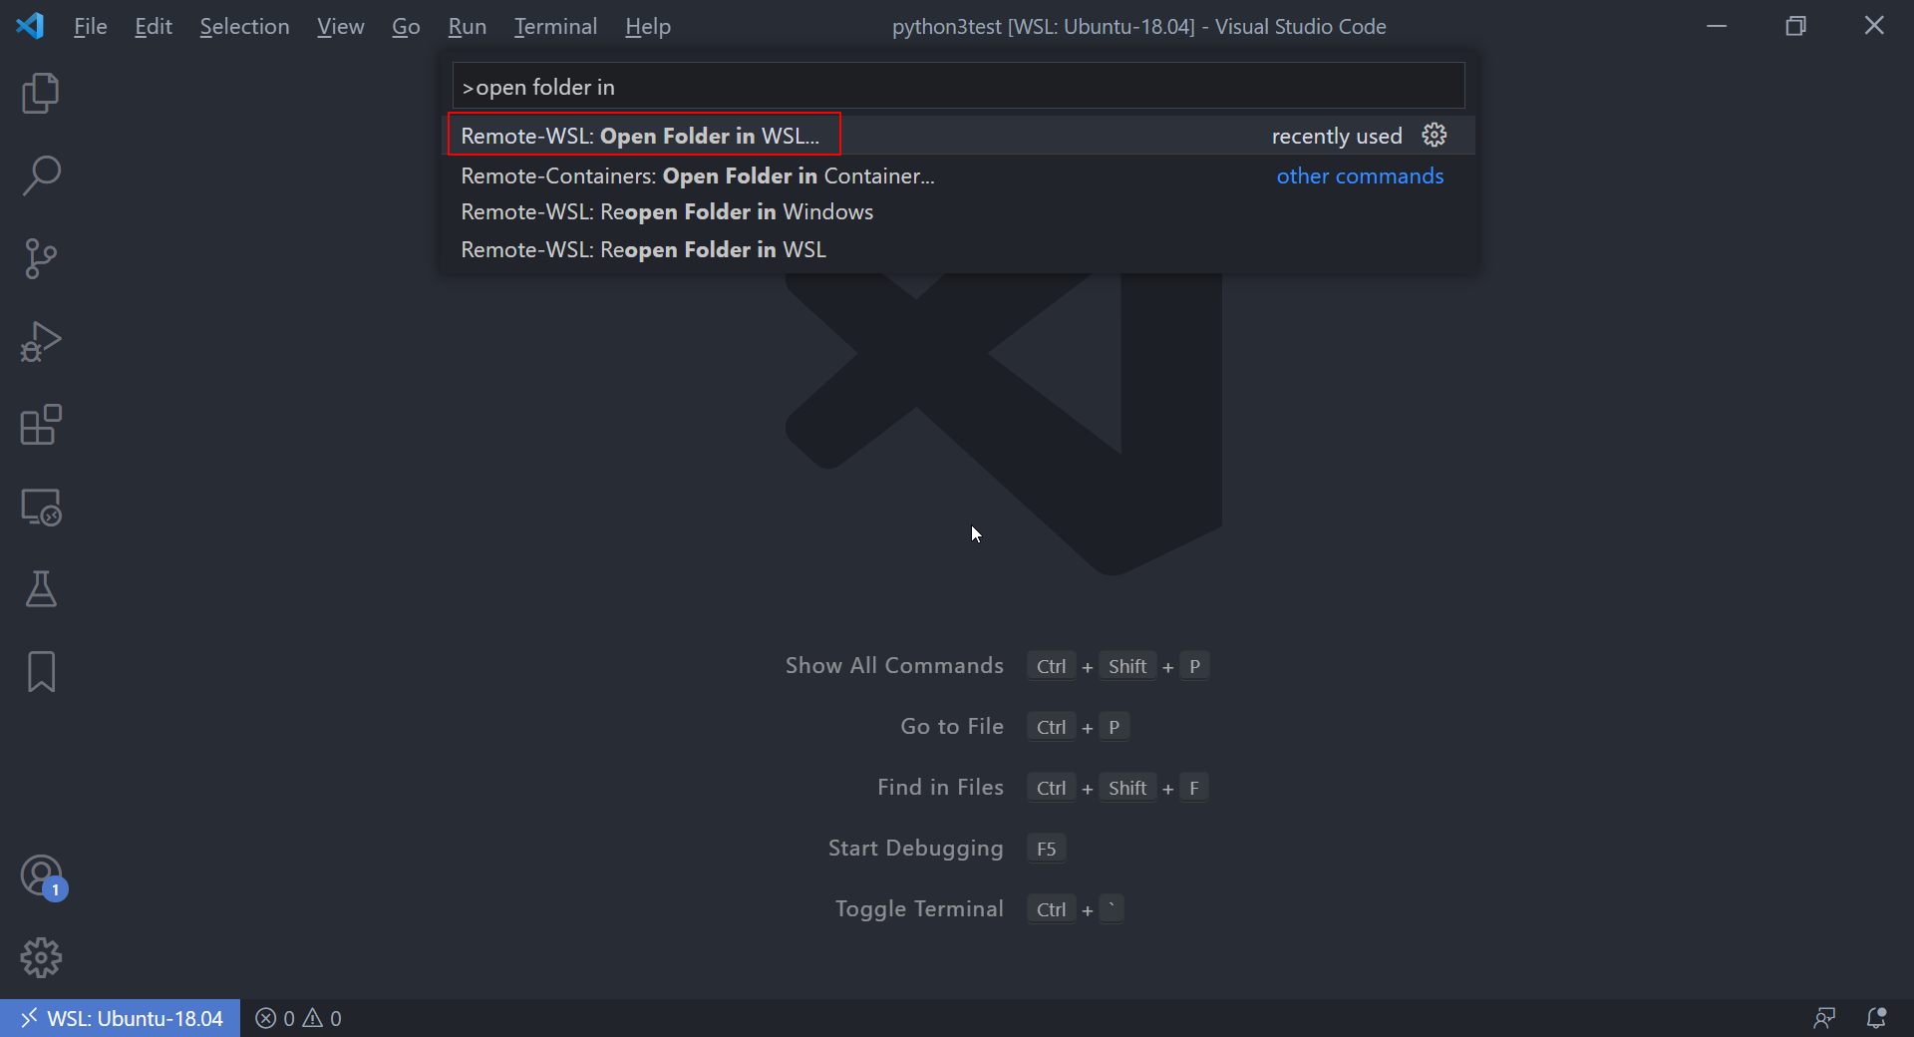This screenshot has height=1037, width=1914.
Task: Open the Remote Explorer view
Action: (x=41, y=508)
